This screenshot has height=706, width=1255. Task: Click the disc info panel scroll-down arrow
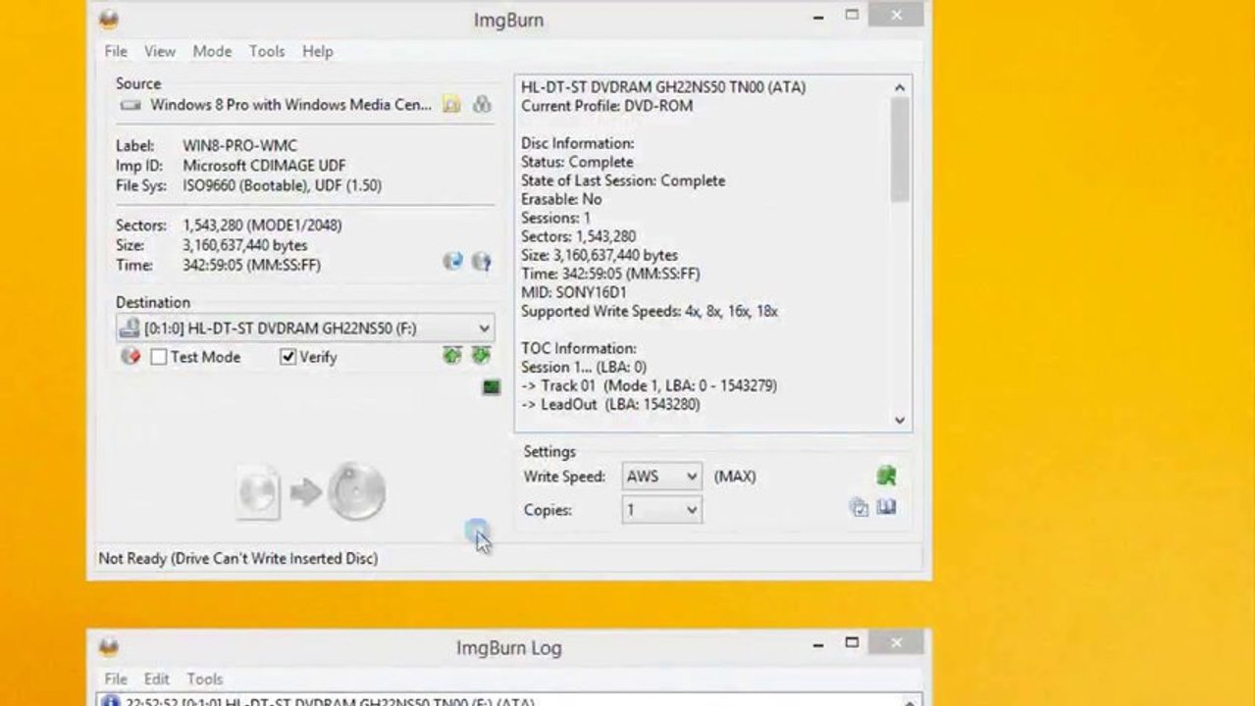(900, 420)
